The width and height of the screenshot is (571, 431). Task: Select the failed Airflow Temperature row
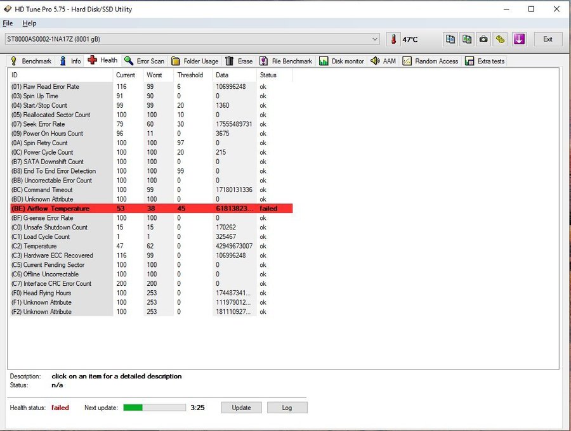click(152, 209)
